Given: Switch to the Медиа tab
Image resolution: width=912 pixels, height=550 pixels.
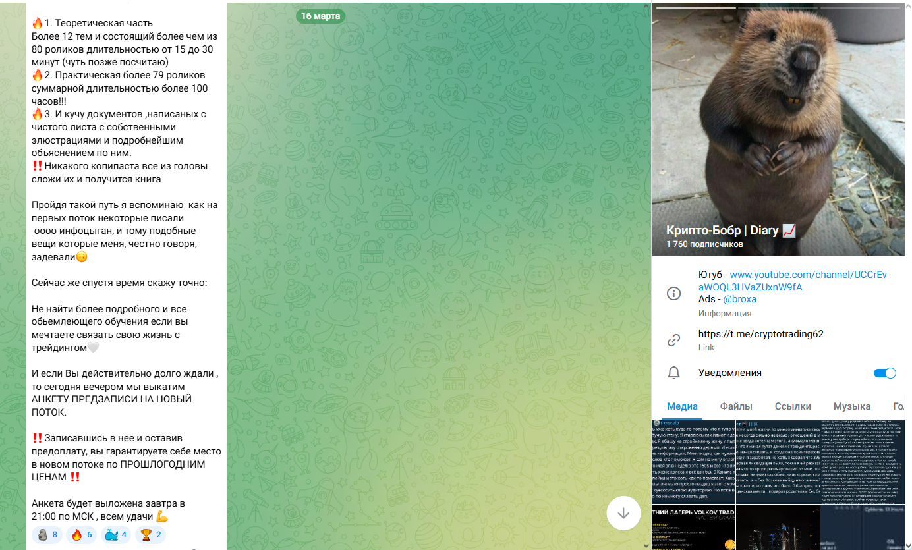Looking at the screenshot, I should (x=682, y=406).
